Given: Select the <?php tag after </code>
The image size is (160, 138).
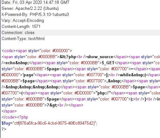Looking at the screenshot, I should coord(22,117).
